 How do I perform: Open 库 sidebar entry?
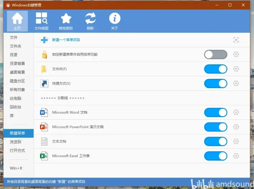[x=12, y=115]
